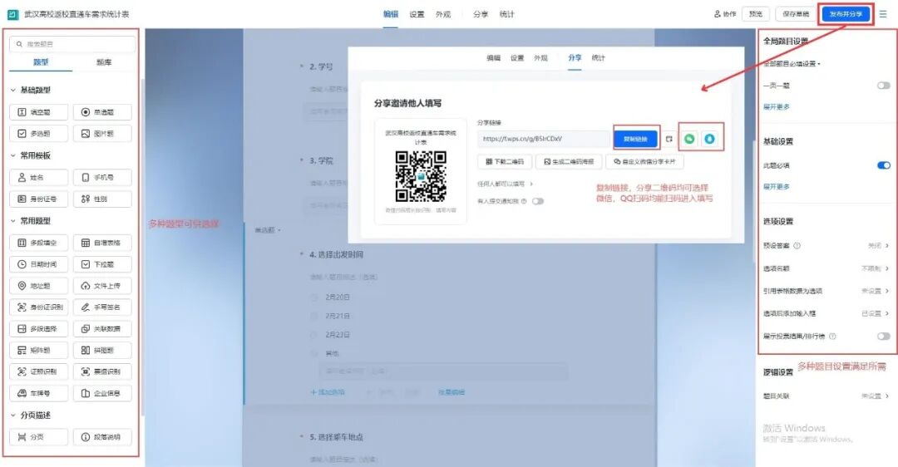898x467 pixels.
Task: Add 身份证识别 ID card recognition
Action: (x=38, y=307)
